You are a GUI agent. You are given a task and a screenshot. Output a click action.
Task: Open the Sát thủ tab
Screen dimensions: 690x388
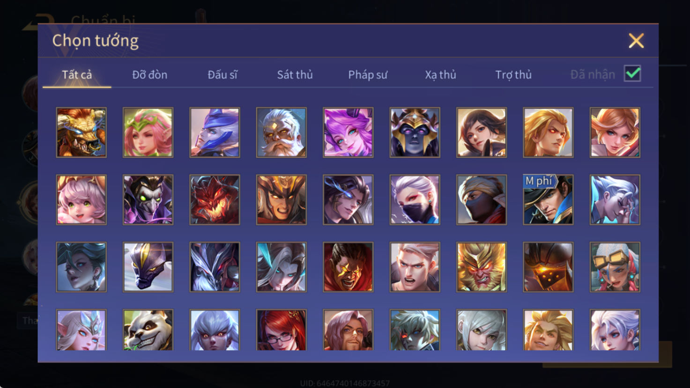point(295,75)
